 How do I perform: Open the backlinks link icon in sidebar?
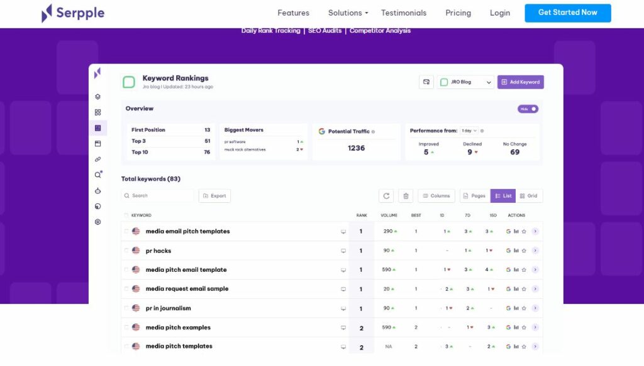click(97, 159)
